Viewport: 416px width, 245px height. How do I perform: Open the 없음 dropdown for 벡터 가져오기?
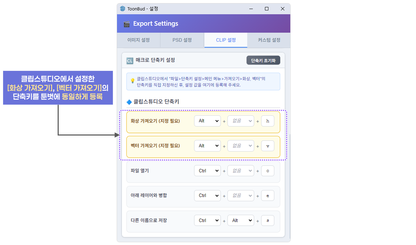tap(241, 146)
